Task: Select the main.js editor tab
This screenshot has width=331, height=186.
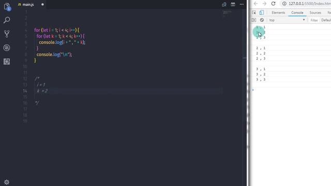Action: coord(28,5)
